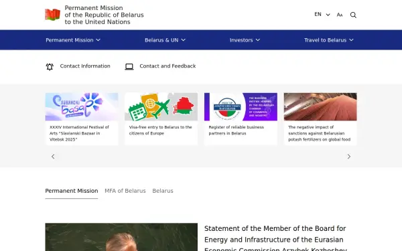Screen dimensions: 402x251
Task: Click the Belarus flag logo in header
Action: [x=52, y=15]
